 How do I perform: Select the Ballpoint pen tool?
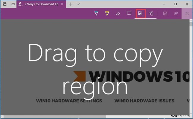pyautogui.click(x=96, y=13)
